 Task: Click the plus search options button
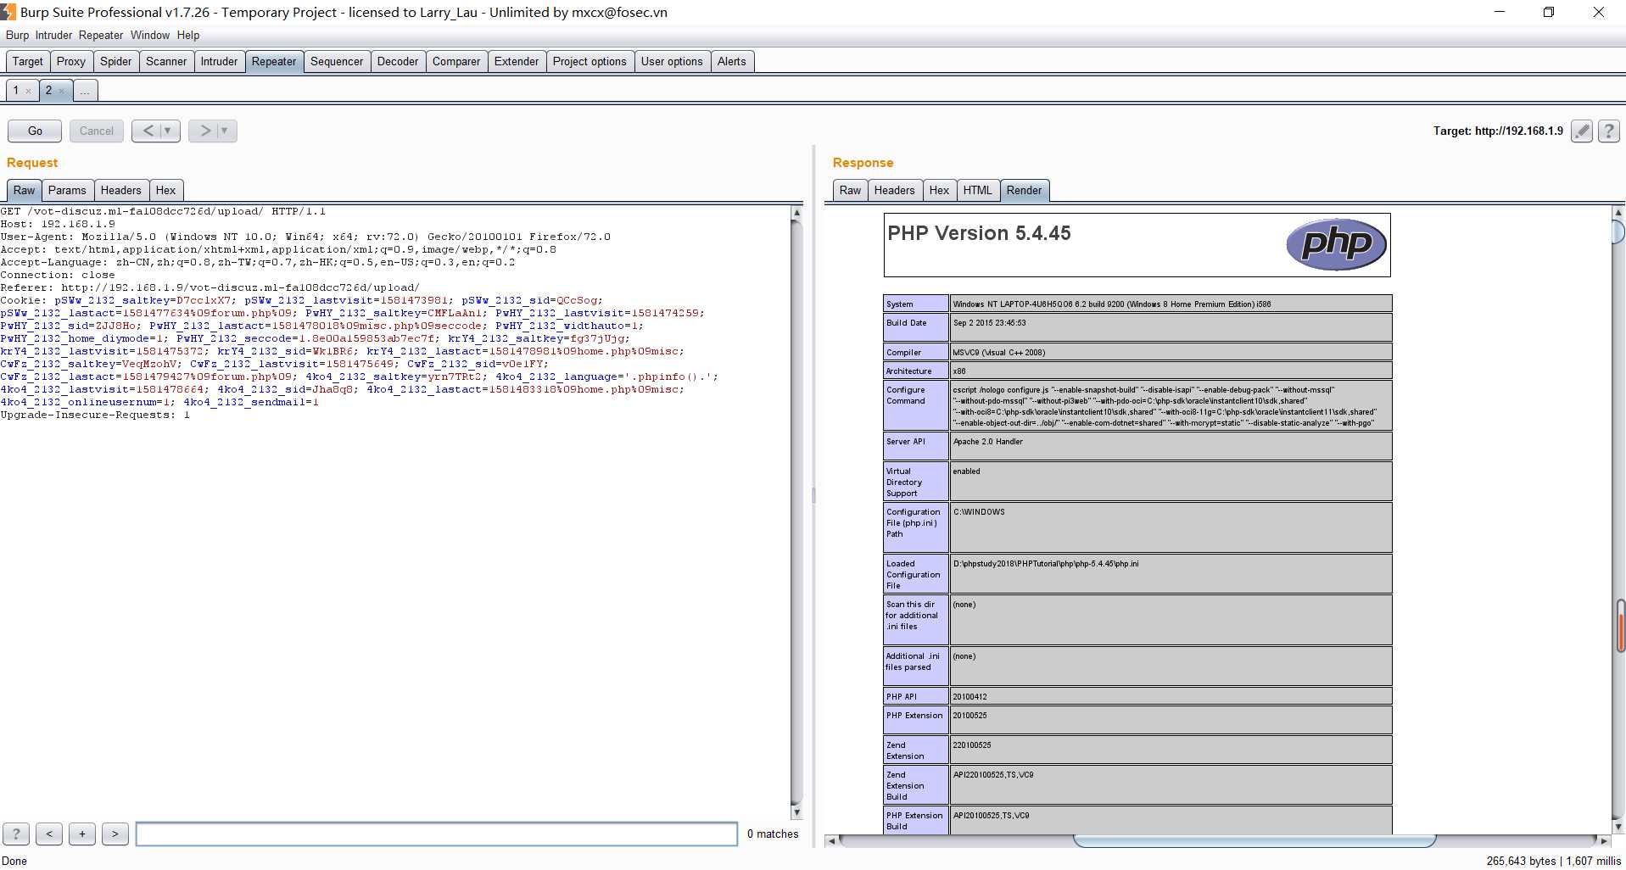82,834
